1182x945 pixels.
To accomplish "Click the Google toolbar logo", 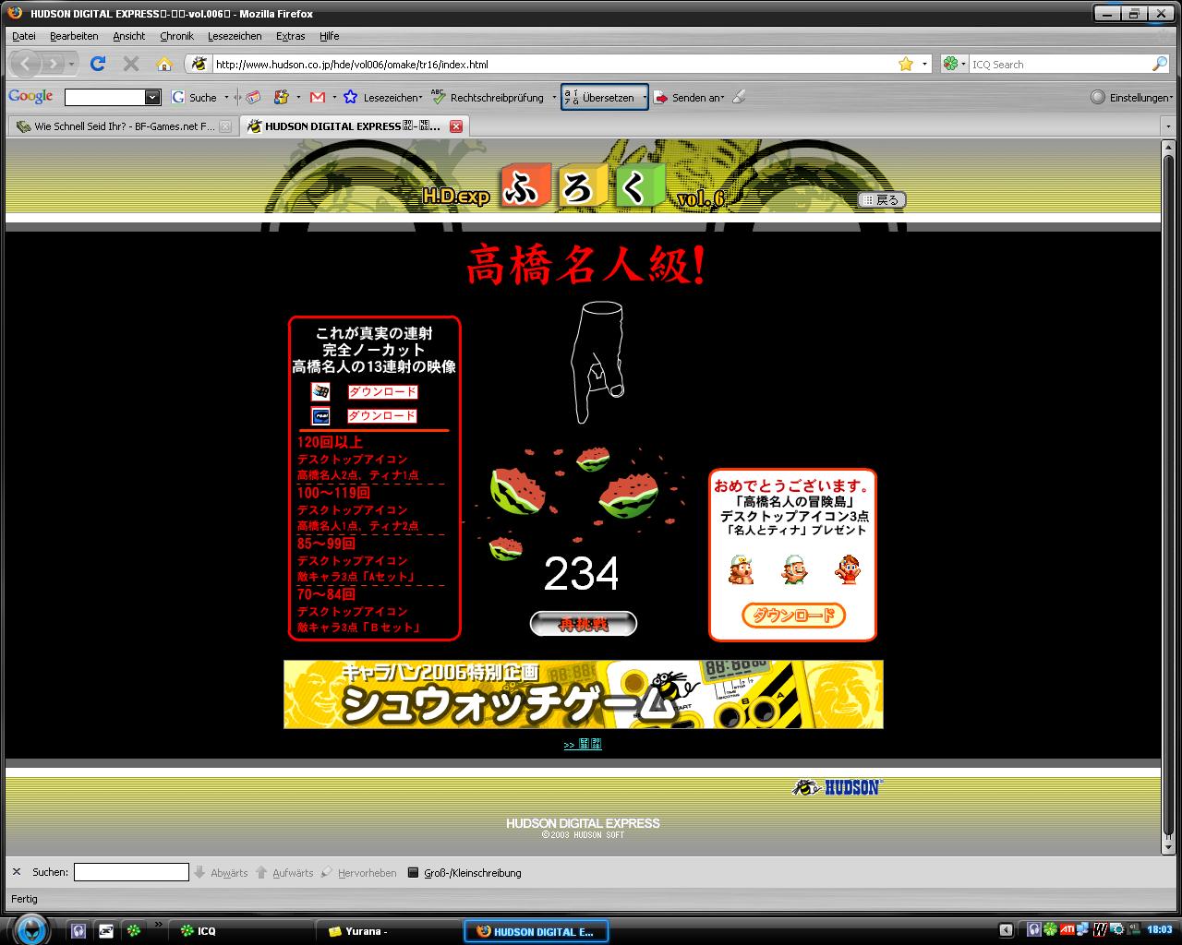I will click(x=30, y=97).
